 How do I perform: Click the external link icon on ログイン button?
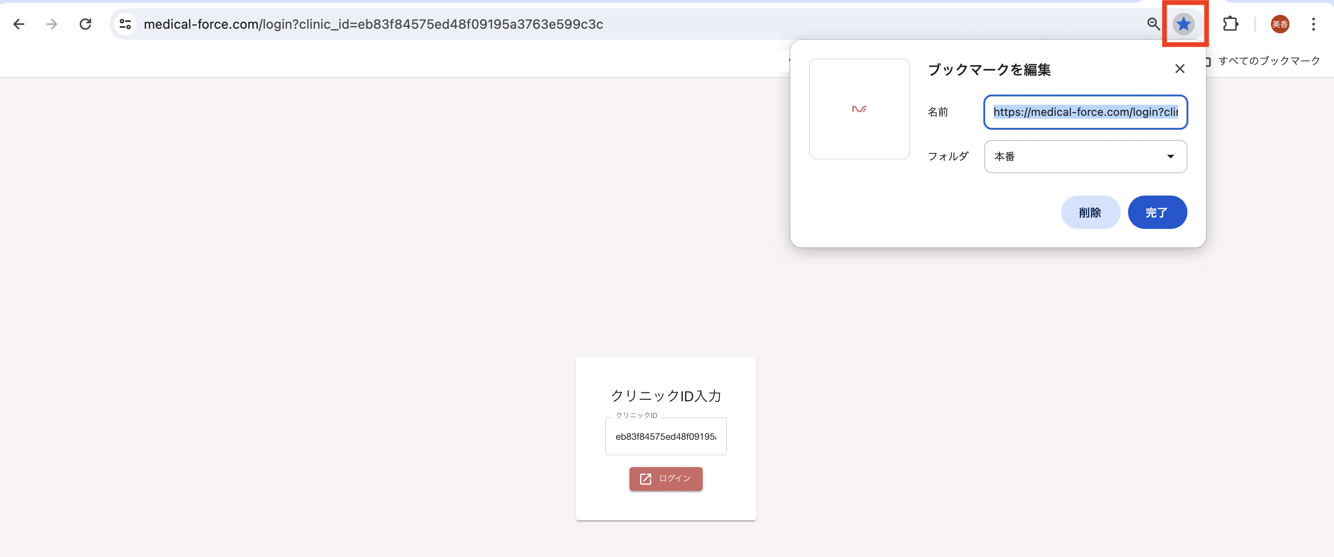(x=645, y=478)
